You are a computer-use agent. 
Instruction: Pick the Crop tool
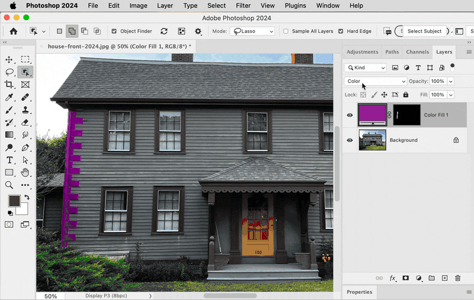(9, 85)
